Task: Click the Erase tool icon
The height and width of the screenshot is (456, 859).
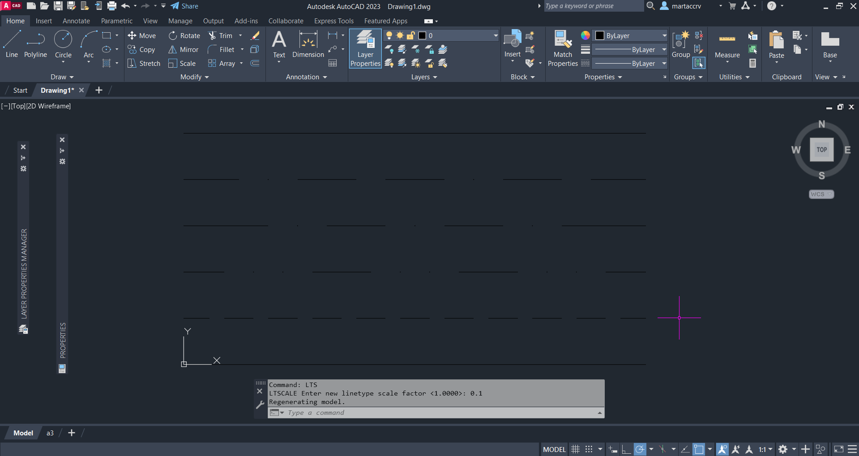Action: click(x=255, y=35)
